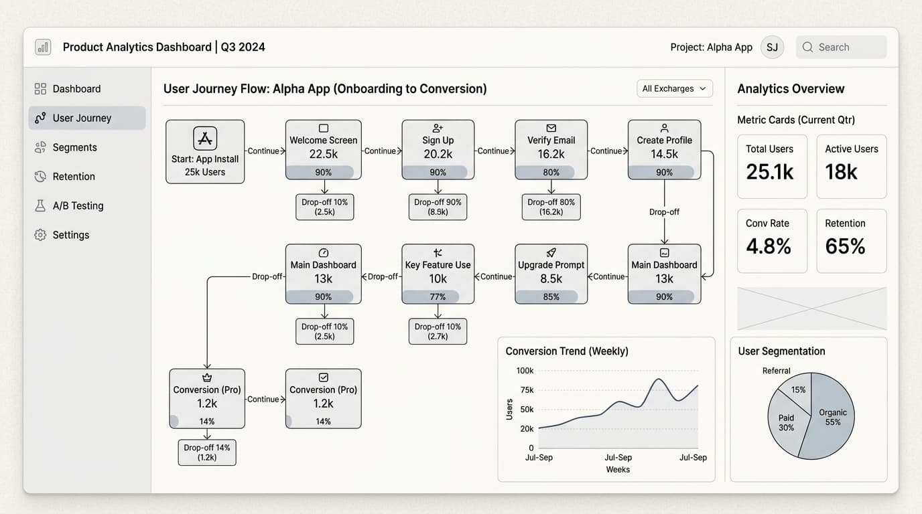The height and width of the screenshot is (514, 922).
Task: Open the Active Users 18k card
Action: click(852, 167)
